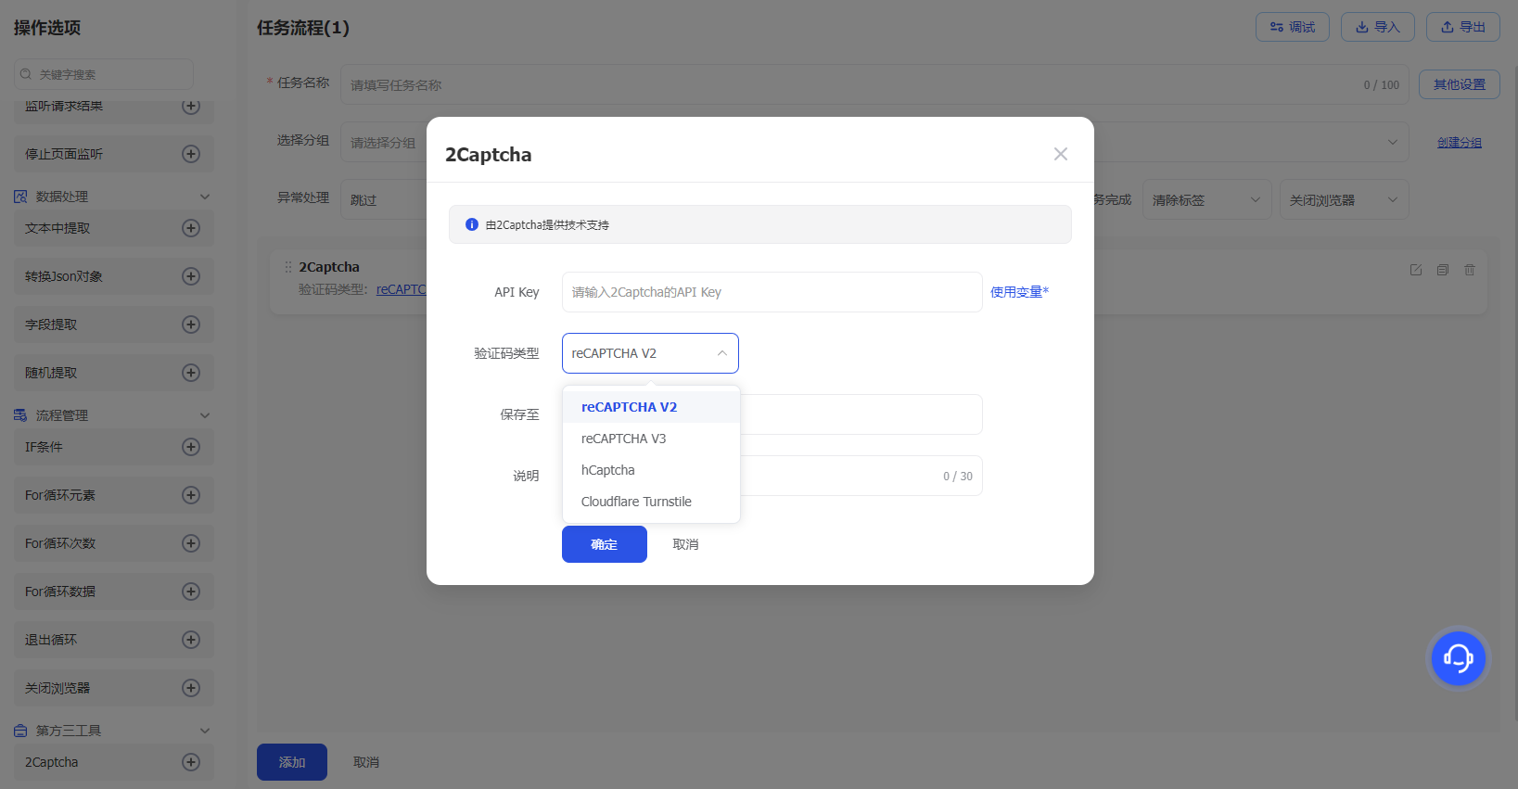
Task: Collapse the 流程管理 section
Action: 205,415
